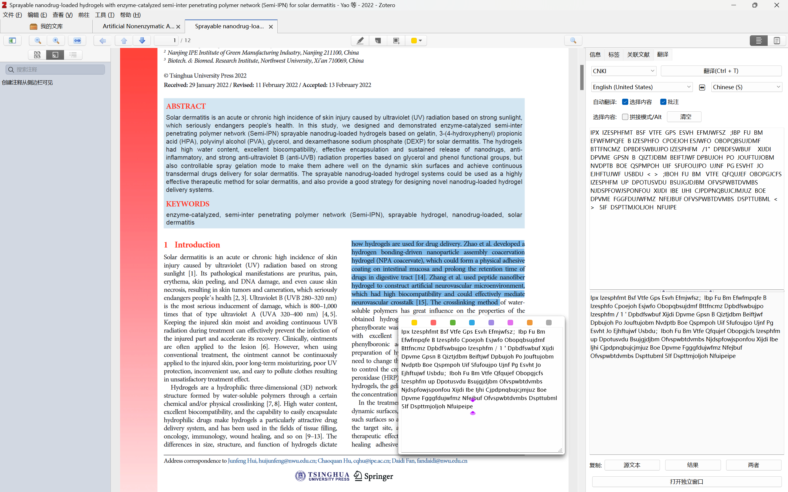
Task: Click the 翻译(Ctrl + T) button
Action: pos(721,71)
